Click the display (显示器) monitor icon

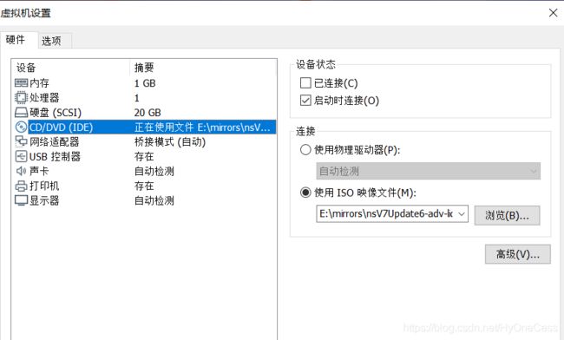click(21, 200)
